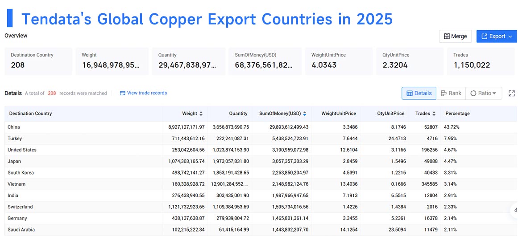Click the Quantity summary card
The width and height of the screenshot is (518, 236).
tap(188, 61)
